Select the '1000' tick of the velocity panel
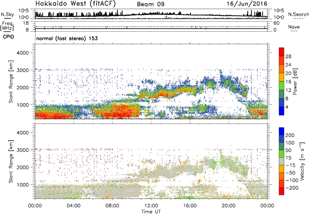 tap(23, 185)
